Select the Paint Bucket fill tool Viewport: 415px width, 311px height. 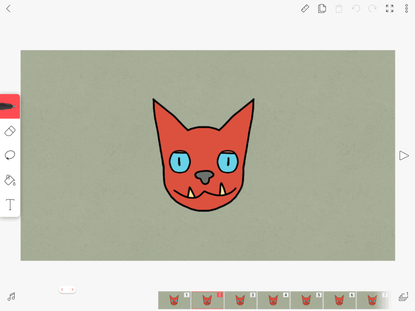[x=10, y=180]
